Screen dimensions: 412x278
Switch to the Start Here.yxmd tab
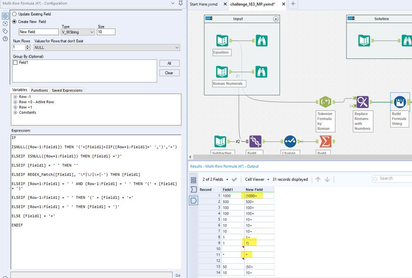click(x=204, y=4)
